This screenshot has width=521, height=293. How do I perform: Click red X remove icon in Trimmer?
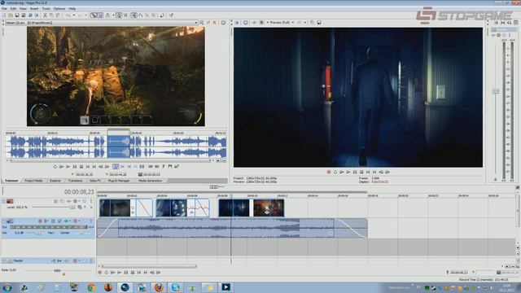pyautogui.click(x=215, y=23)
